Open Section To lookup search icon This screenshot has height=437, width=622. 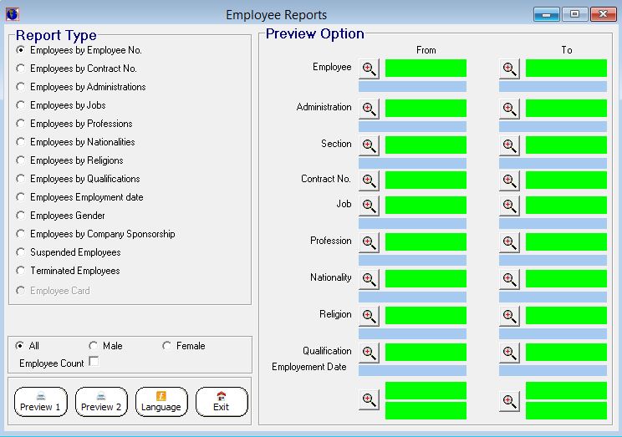(x=509, y=145)
